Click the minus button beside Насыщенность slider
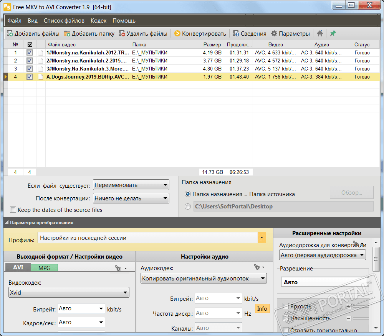The width and height of the screenshot is (384, 336). 349,318
